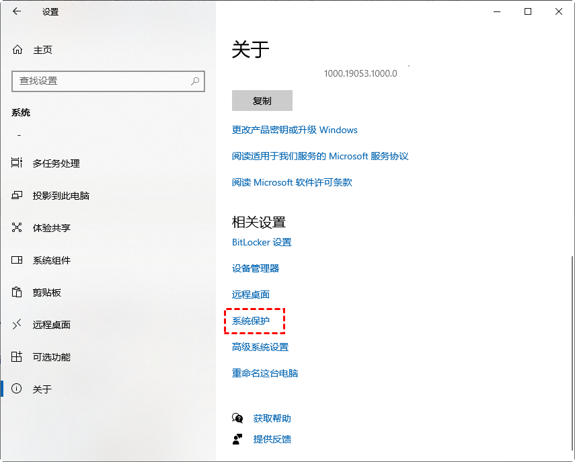Click the 相关设置 section heading

[258, 222]
